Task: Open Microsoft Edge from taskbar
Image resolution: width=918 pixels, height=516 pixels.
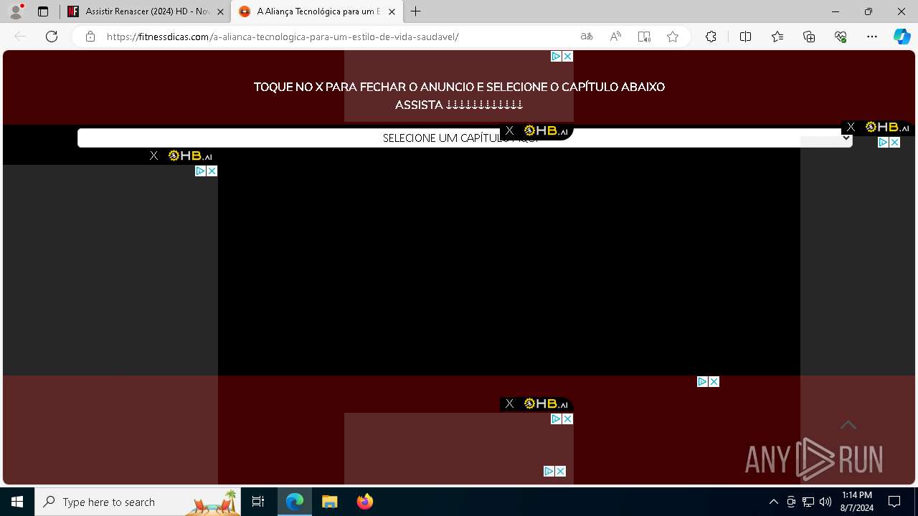Action: coord(295,502)
